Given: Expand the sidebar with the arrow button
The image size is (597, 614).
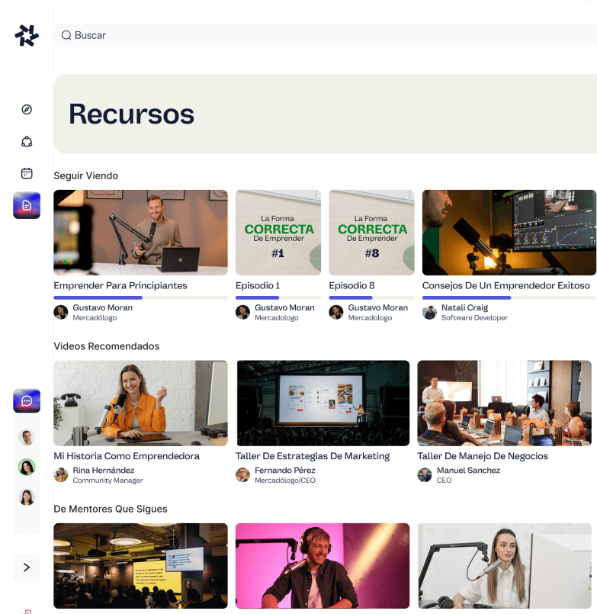Looking at the screenshot, I should pyautogui.click(x=27, y=567).
